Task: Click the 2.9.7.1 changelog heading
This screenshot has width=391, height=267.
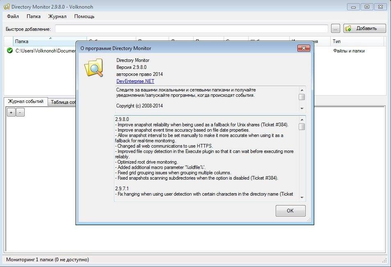Action: click(x=122, y=189)
